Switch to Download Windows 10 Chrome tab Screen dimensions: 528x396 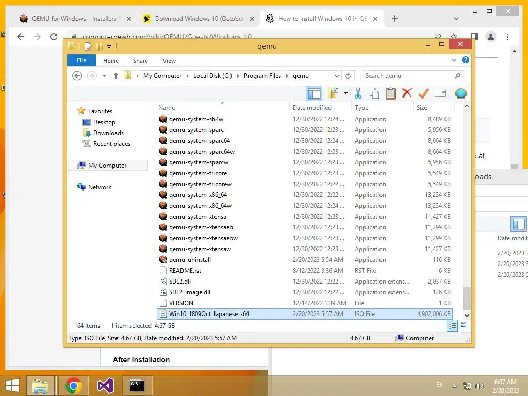(x=199, y=19)
